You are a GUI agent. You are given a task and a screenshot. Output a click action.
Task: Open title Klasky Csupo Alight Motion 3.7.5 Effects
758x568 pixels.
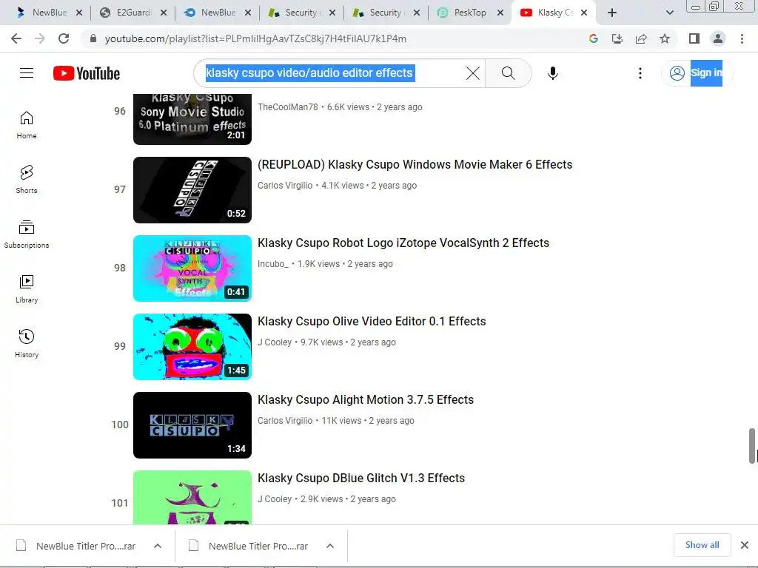click(x=366, y=400)
